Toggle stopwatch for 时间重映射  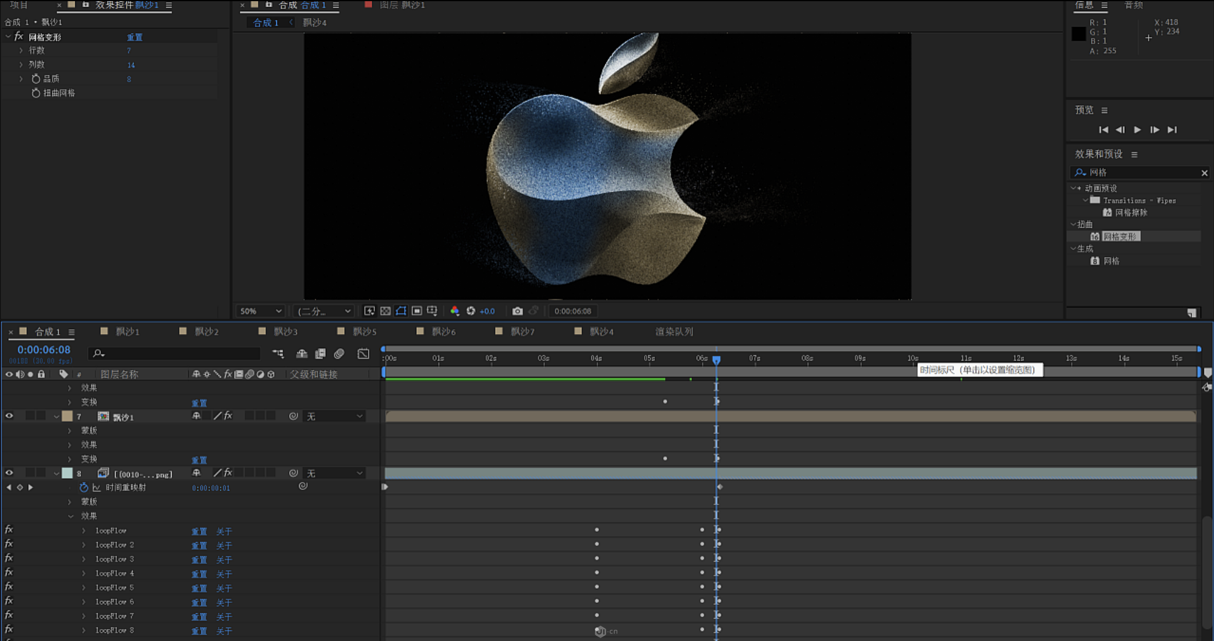83,488
